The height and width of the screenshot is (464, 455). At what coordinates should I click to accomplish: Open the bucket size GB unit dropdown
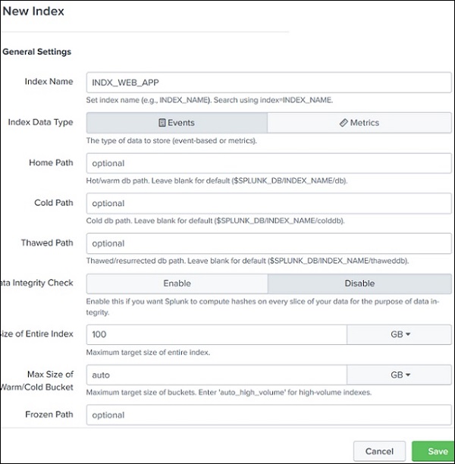pyautogui.click(x=399, y=375)
